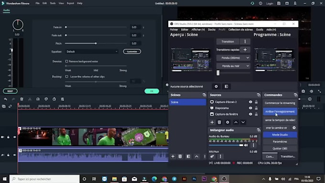Expand the Fondu au noir dropdown
This screenshot has width=325, height=183.
tap(233, 66)
